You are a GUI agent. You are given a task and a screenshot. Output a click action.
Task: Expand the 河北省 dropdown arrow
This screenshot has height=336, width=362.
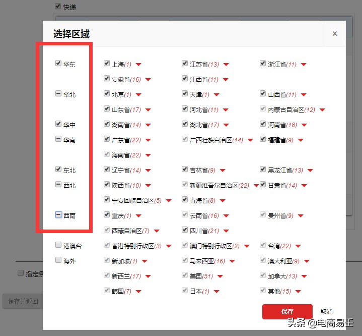(226, 110)
